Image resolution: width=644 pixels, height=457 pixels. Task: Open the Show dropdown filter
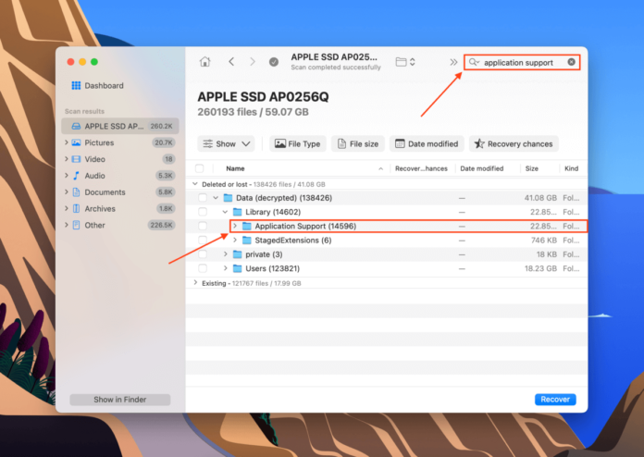pos(226,144)
